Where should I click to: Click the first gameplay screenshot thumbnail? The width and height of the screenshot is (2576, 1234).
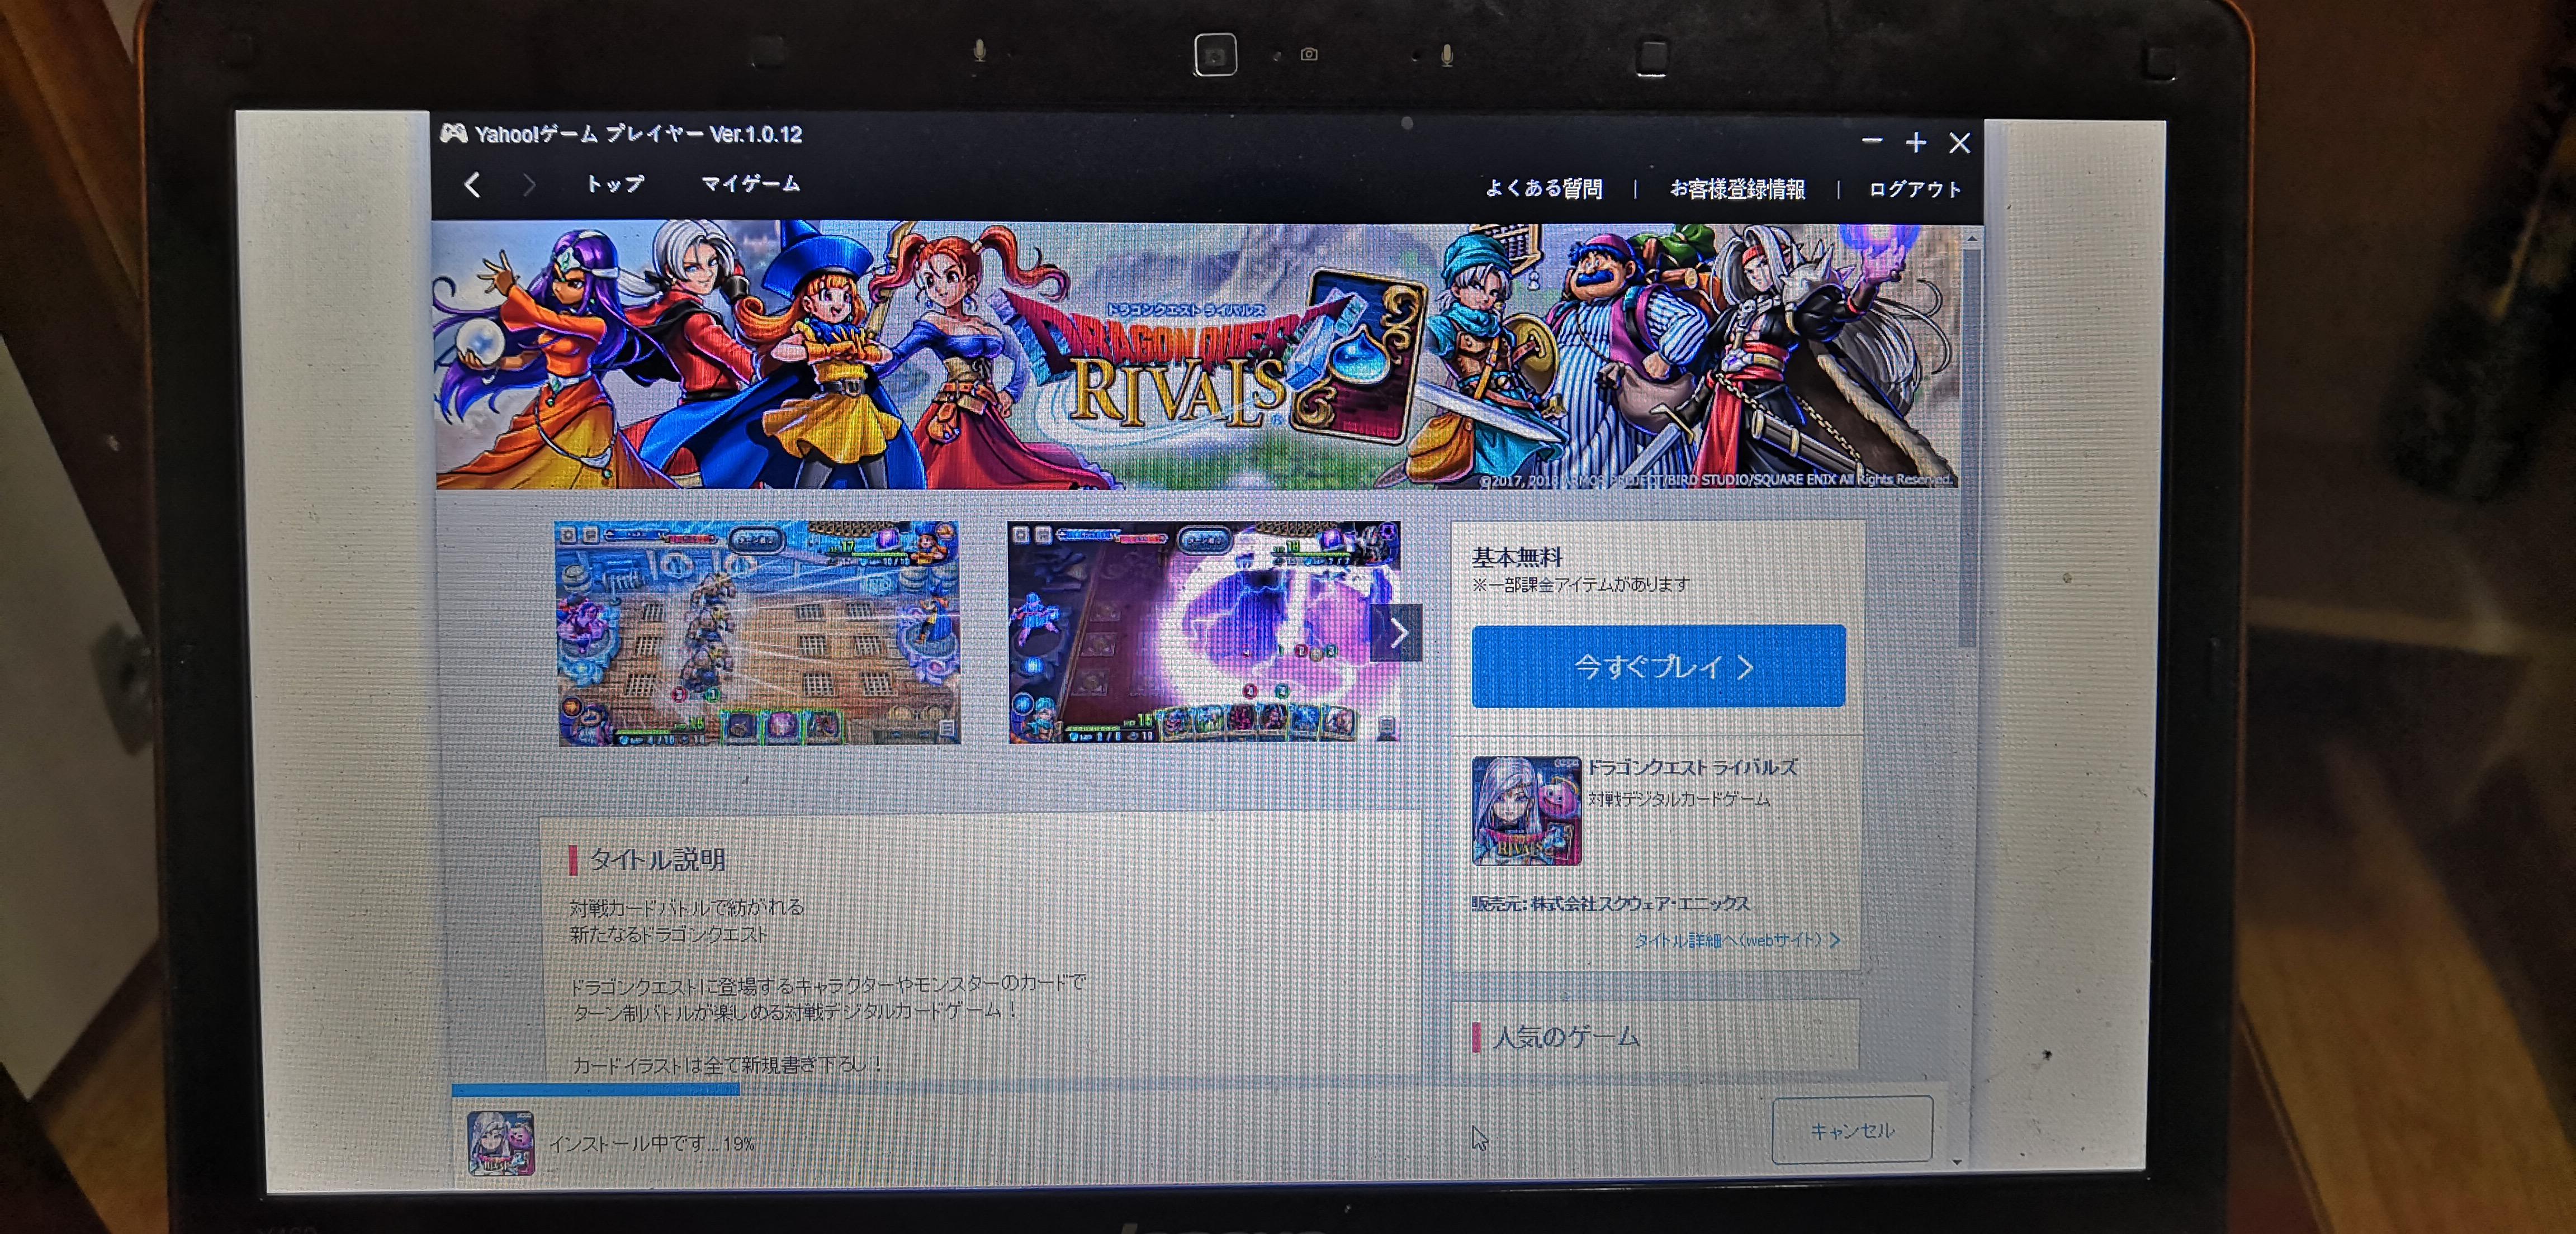(x=757, y=633)
